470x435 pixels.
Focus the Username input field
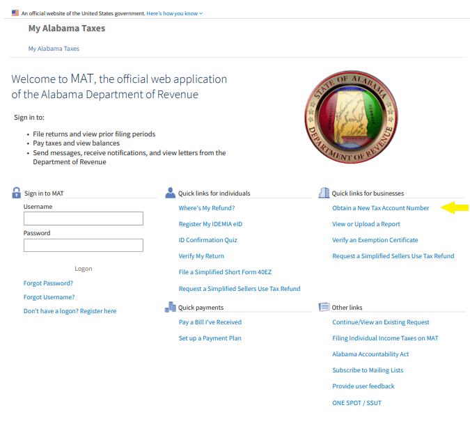[x=84, y=219]
